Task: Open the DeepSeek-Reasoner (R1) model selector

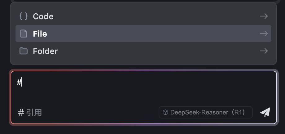Action: click(205, 112)
